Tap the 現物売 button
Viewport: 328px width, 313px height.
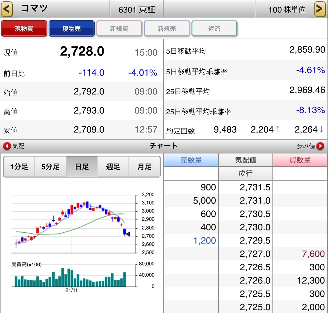[x=72, y=28]
